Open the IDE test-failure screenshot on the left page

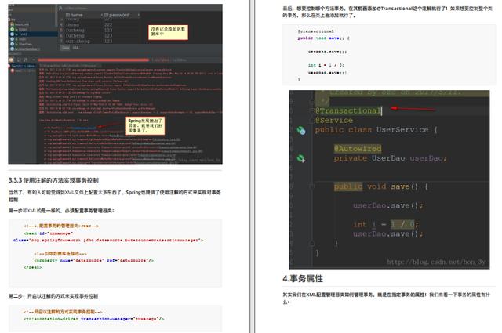pos(115,84)
